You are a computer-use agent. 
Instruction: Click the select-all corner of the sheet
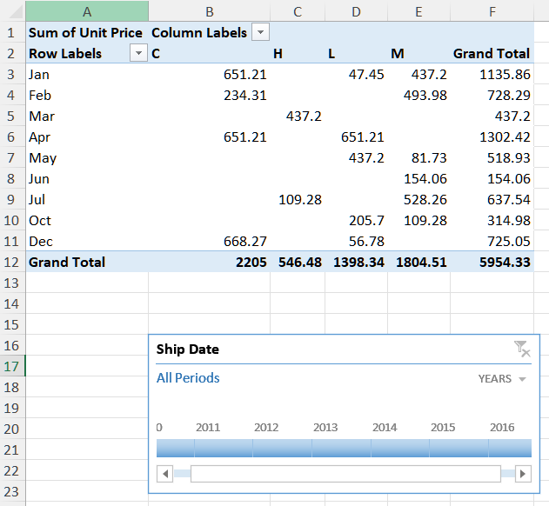12,11
